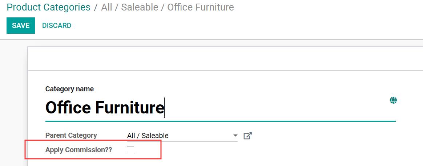Click the 'Category name' label
The image size is (423, 166).
pos(70,89)
